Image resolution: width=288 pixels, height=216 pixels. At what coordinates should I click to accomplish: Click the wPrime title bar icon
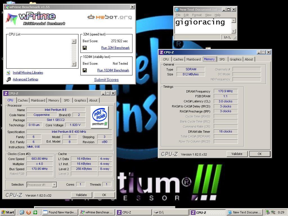coord(7,7)
